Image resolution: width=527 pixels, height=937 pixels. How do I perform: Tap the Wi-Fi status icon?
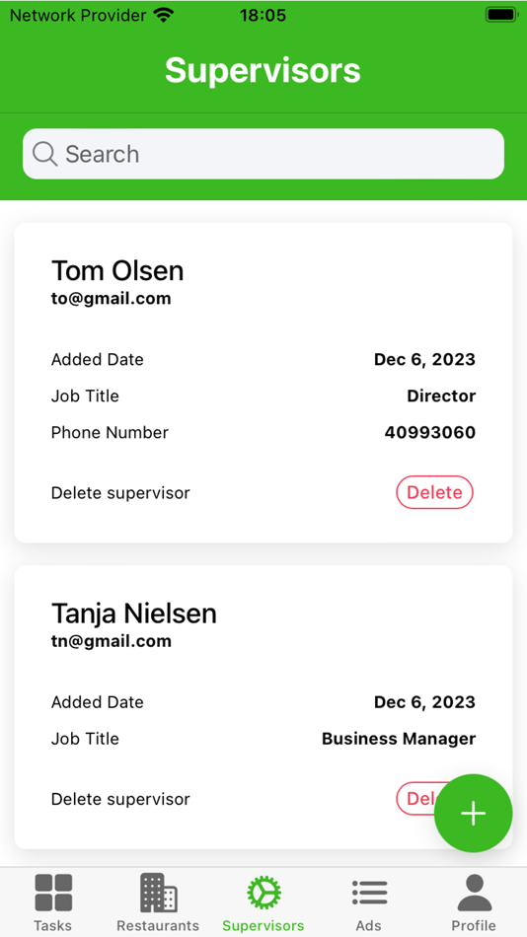pos(163,15)
